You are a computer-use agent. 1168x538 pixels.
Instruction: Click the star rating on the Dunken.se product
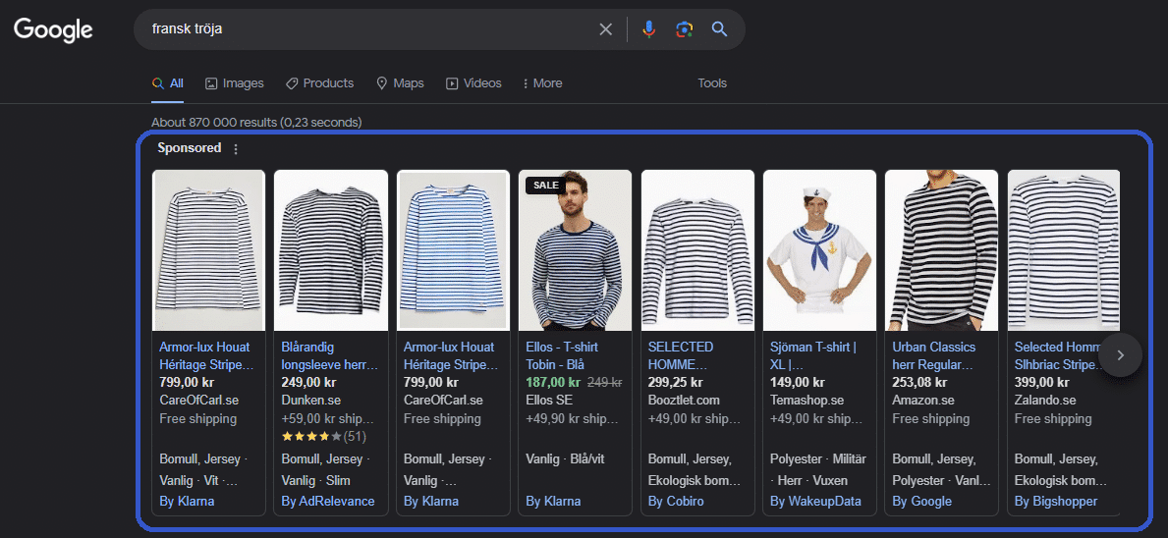pyautogui.click(x=311, y=436)
